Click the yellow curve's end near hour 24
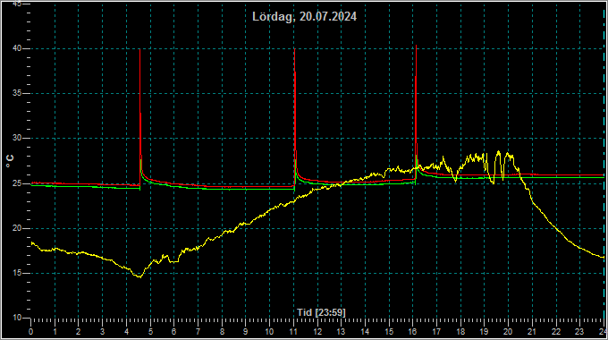The height and width of the screenshot is (340, 608). point(603,258)
